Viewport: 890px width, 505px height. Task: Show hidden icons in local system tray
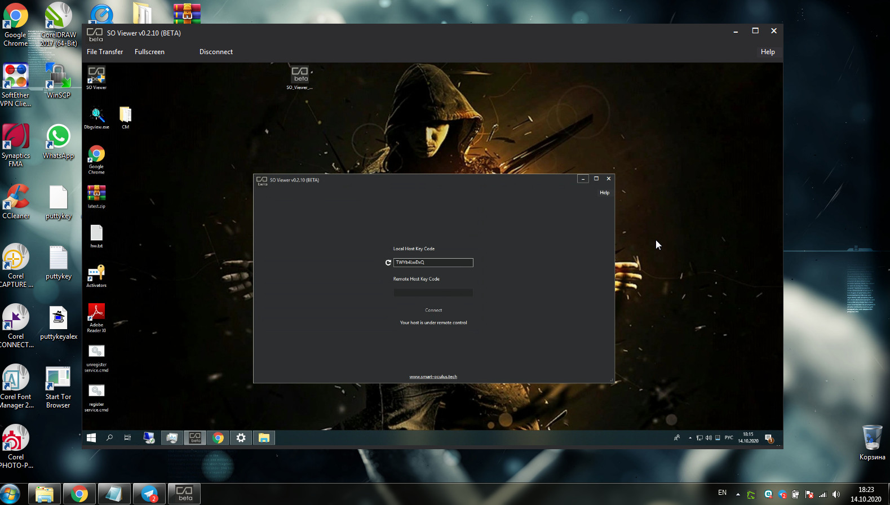[x=738, y=494]
